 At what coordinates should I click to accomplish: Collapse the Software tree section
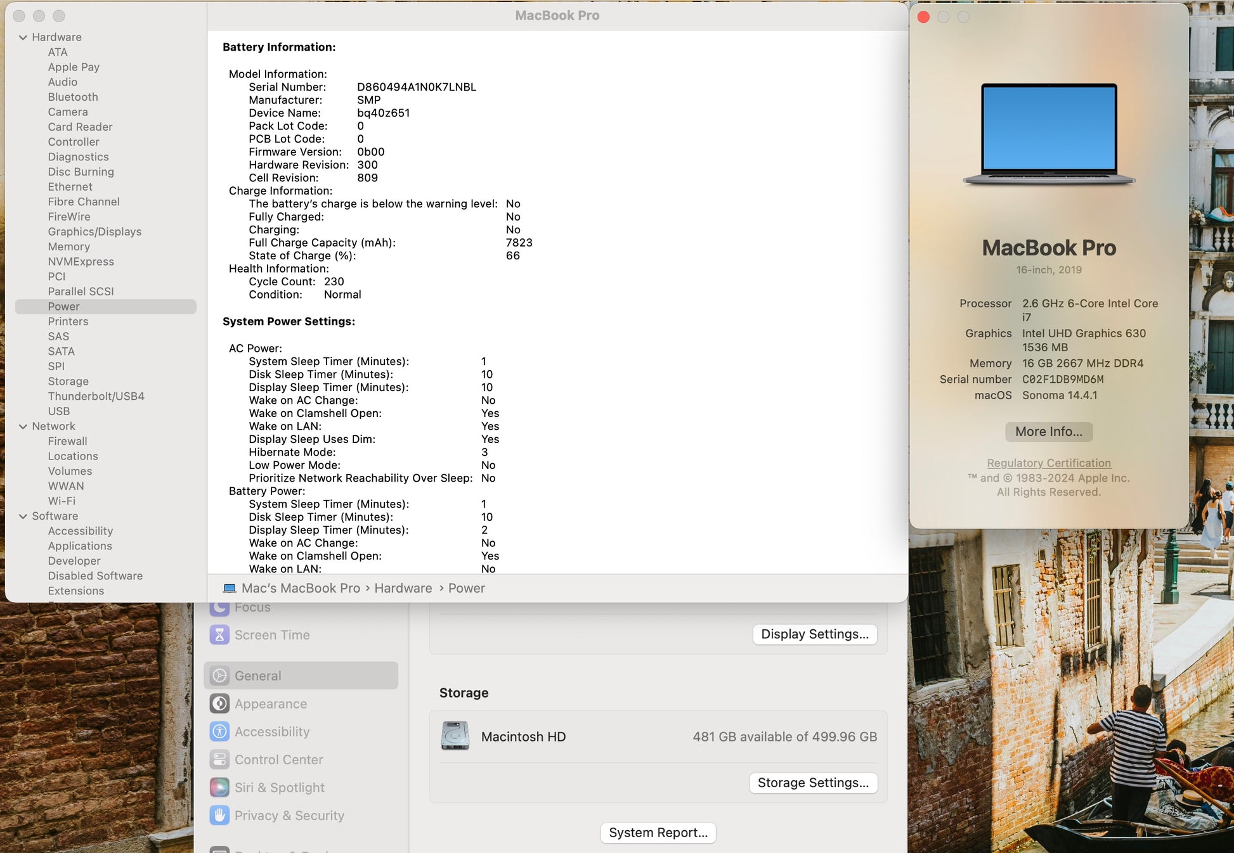(23, 516)
